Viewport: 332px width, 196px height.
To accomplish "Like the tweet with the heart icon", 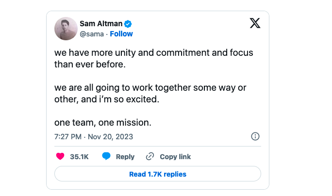I will tap(61, 157).
